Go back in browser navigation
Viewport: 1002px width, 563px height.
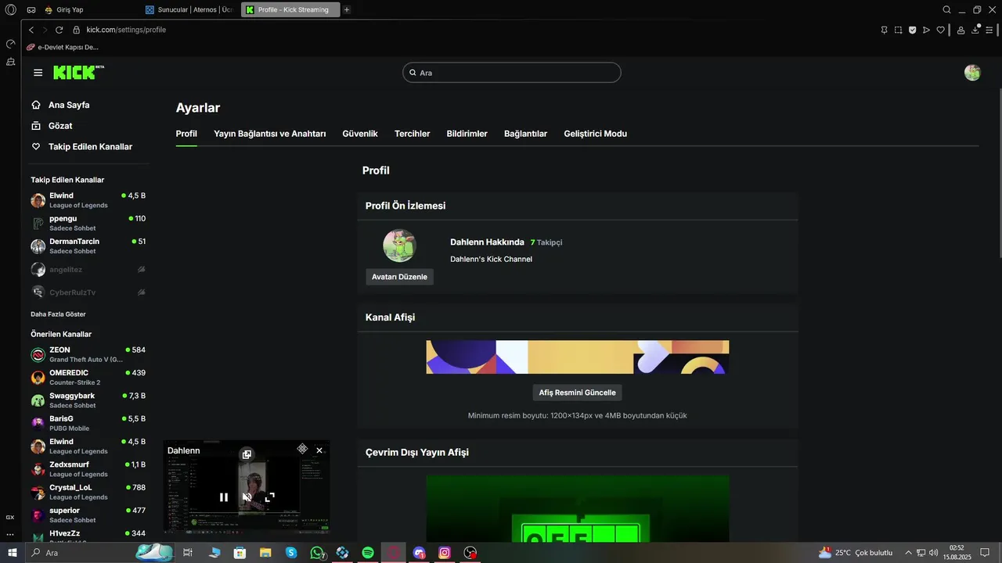pyautogui.click(x=31, y=30)
